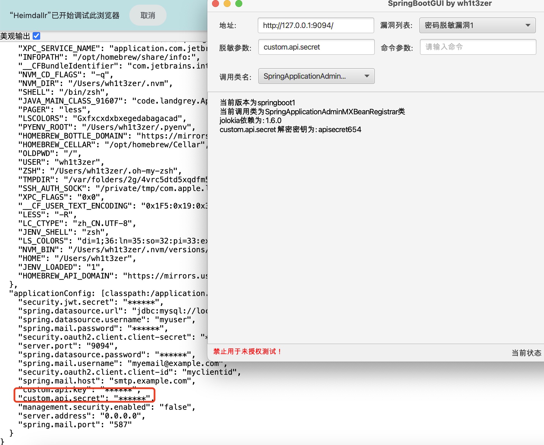Expand the 调用类名 class dropdown
The width and height of the screenshot is (544, 445).
click(x=316, y=76)
